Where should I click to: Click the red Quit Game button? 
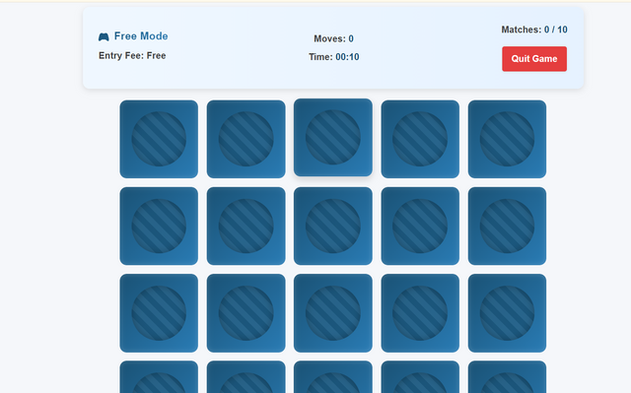point(534,59)
